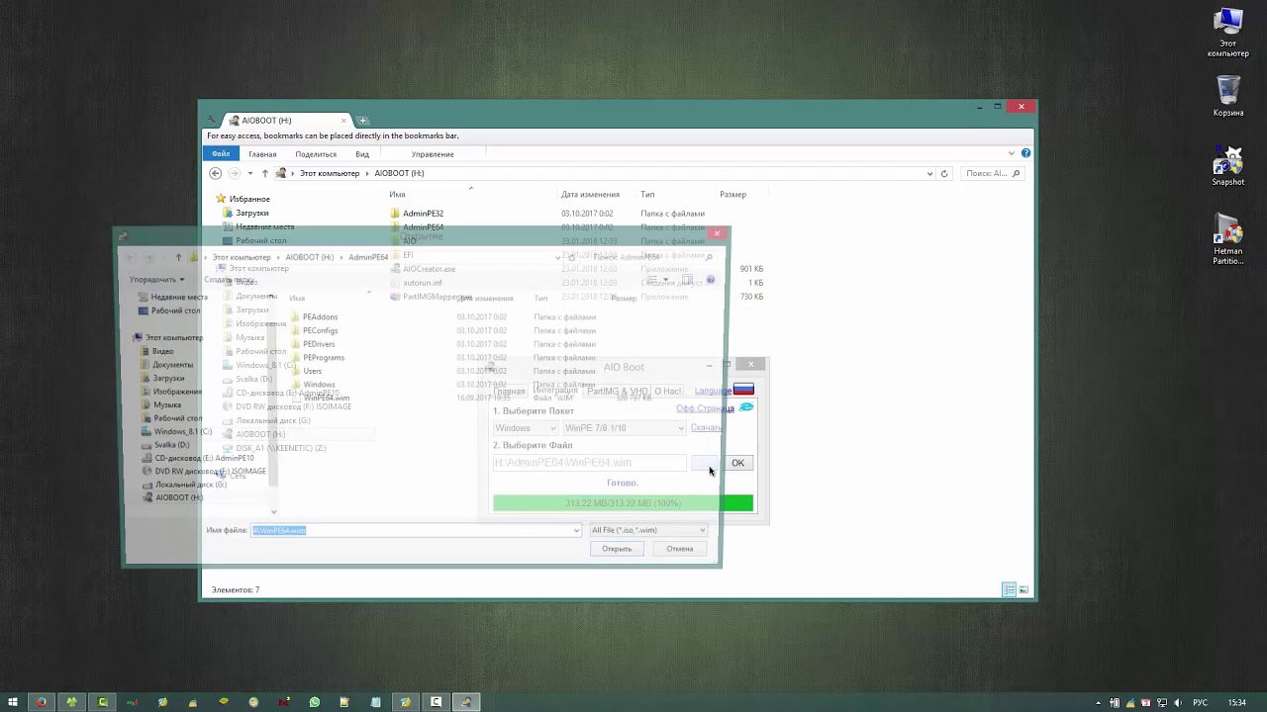Switch to Интеграция tab in AIO Boot
The width and height of the screenshot is (1267, 712).
click(x=554, y=391)
